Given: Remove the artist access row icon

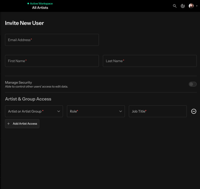Looking at the screenshot, I should pos(193,111).
